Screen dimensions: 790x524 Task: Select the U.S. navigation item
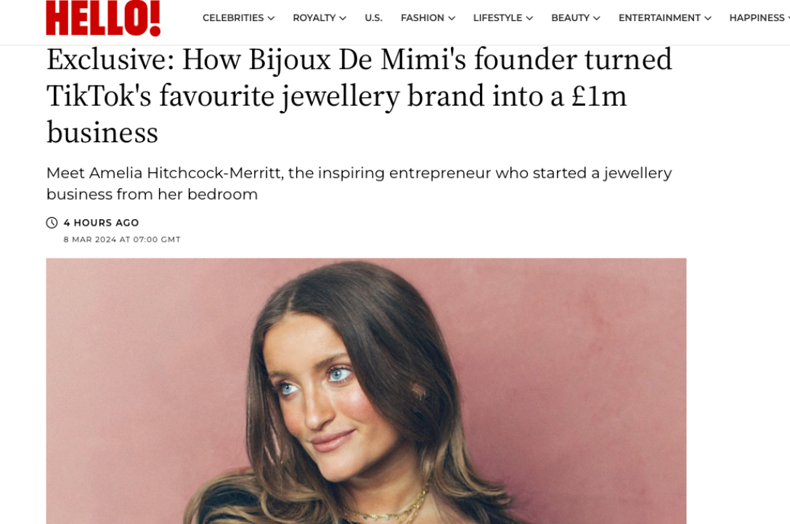[x=373, y=18]
